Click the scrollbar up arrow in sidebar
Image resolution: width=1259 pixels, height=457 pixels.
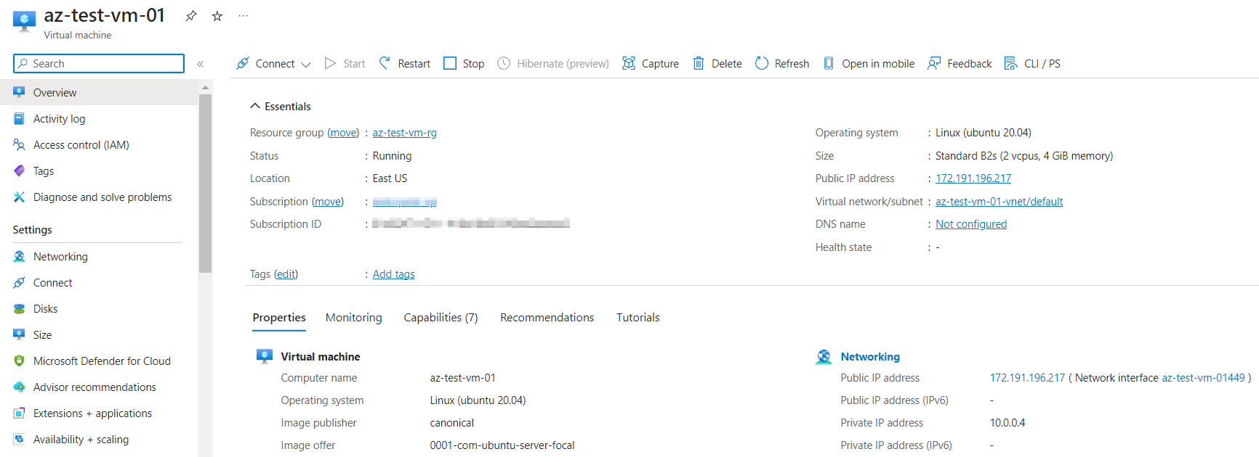205,87
